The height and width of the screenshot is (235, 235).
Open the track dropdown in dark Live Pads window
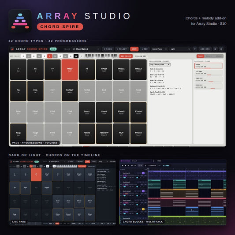point(57,162)
